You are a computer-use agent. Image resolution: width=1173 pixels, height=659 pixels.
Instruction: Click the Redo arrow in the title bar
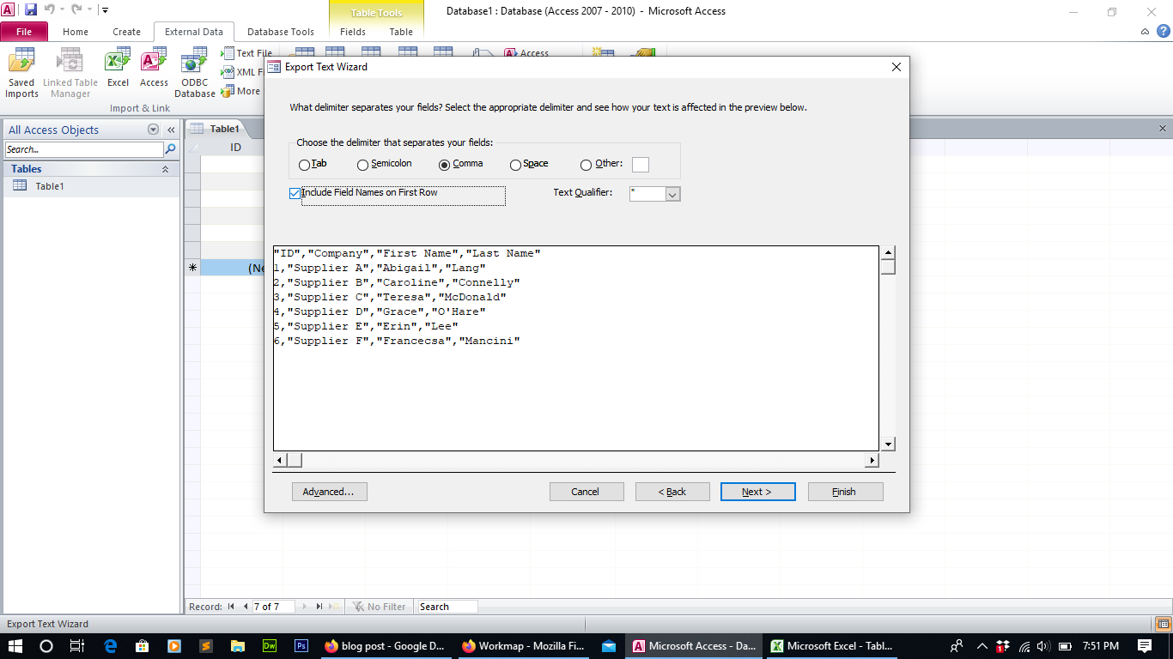[x=77, y=10]
